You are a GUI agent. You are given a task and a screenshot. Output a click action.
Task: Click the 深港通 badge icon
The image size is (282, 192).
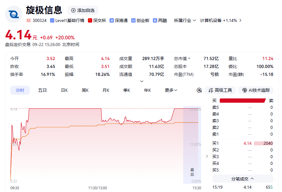(112, 20)
